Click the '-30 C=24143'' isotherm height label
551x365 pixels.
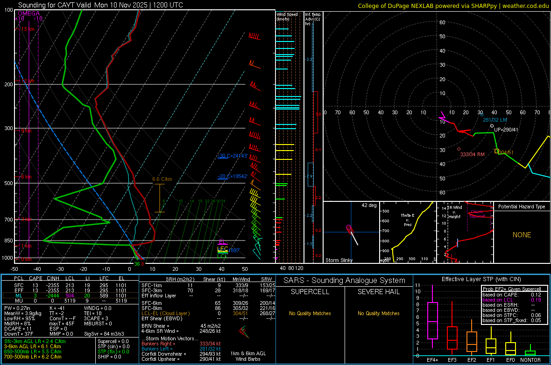coord(232,156)
